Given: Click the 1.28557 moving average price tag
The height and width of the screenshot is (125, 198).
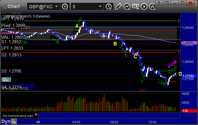Looking at the screenshot, I should pos(189,43).
